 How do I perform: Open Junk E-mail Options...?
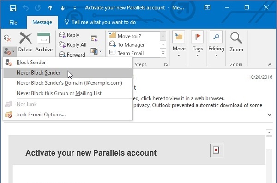click(x=68, y=114)
